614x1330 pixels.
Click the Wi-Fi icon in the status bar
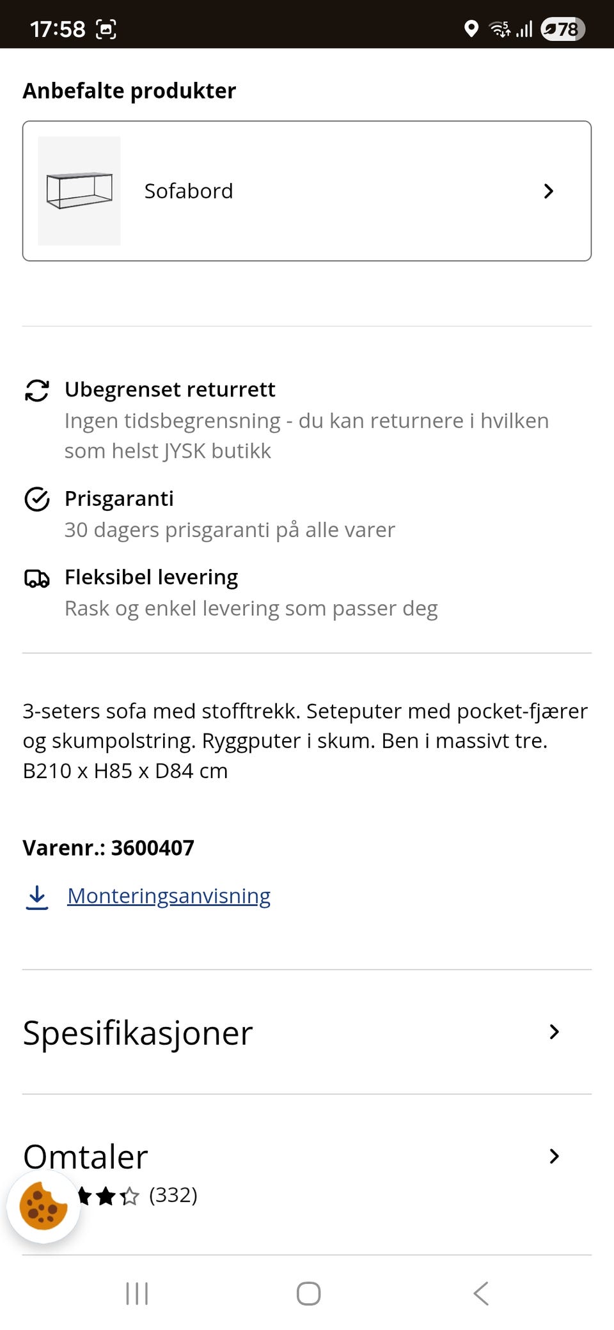pos(498,29)
